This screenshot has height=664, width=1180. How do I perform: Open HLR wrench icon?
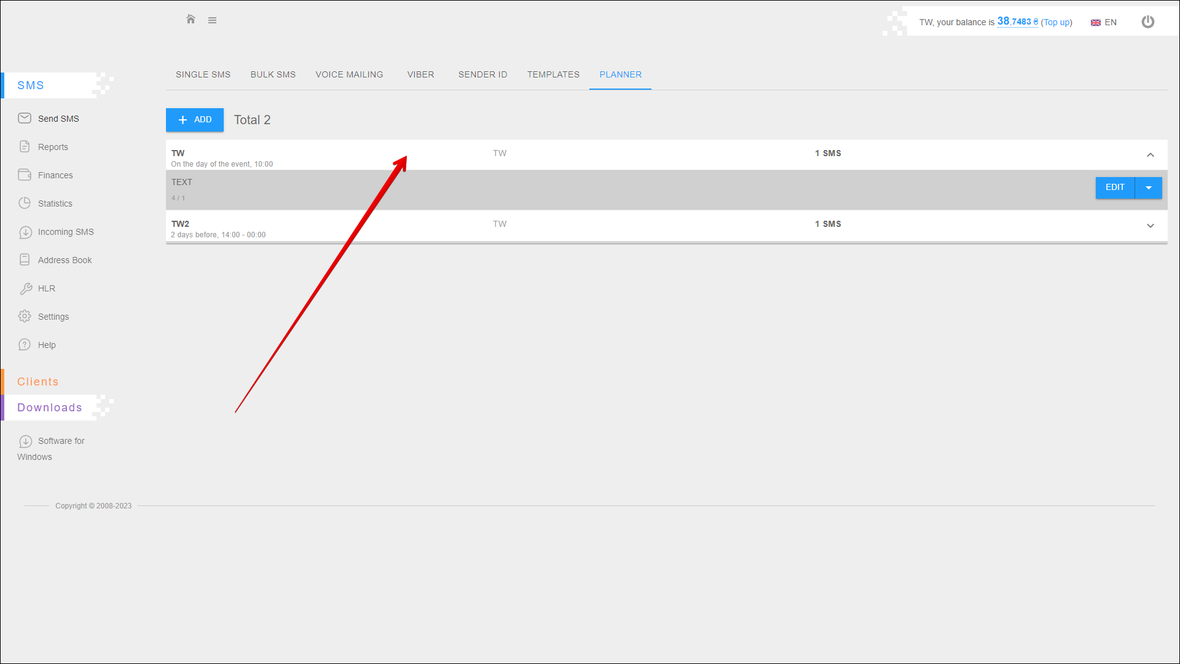coord(25,288)
